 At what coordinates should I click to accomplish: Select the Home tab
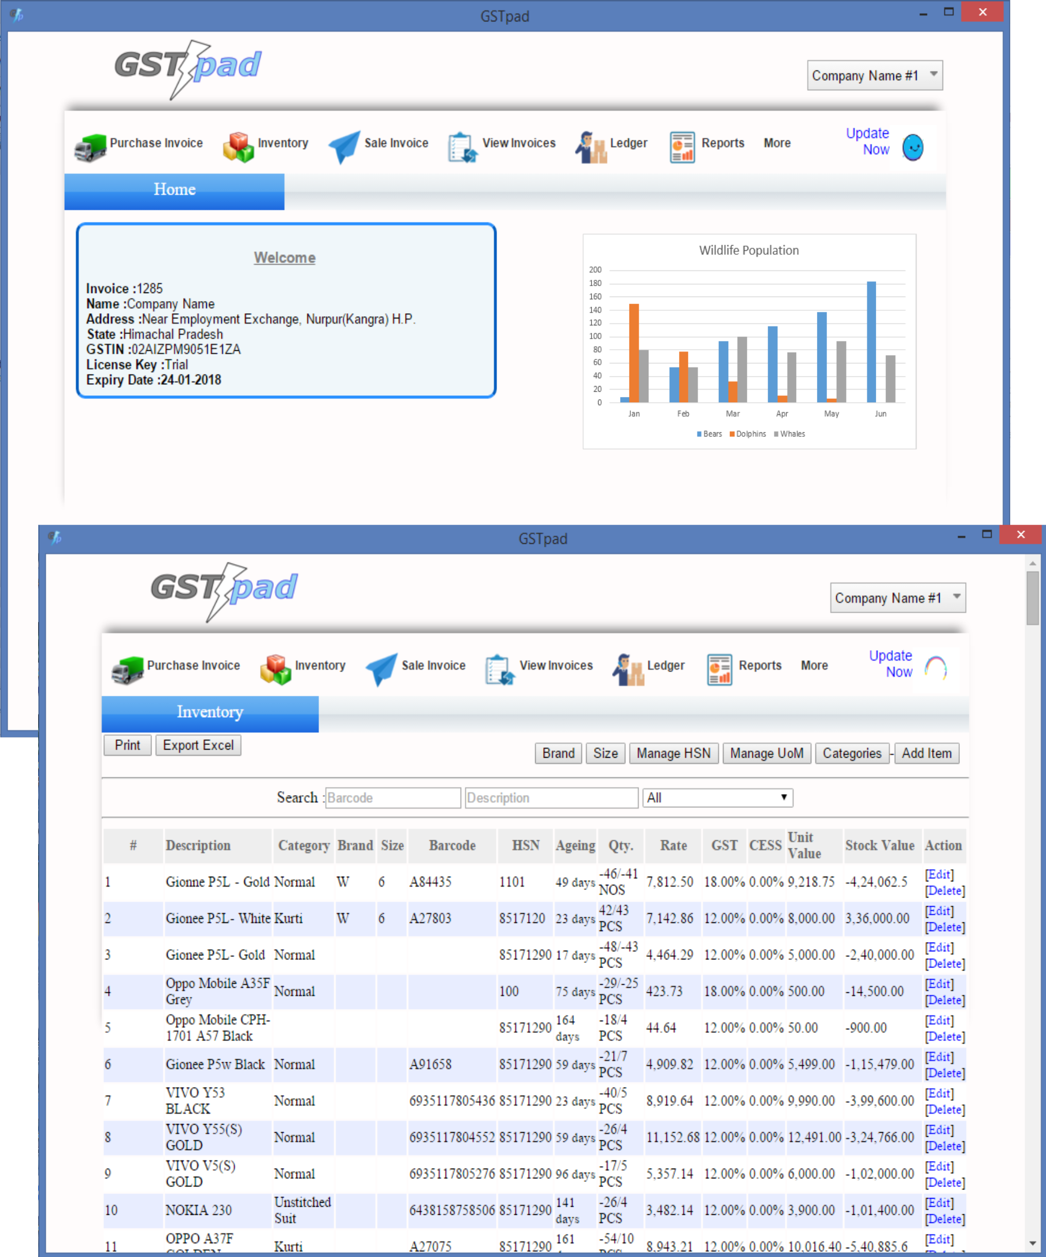(174, 191)
